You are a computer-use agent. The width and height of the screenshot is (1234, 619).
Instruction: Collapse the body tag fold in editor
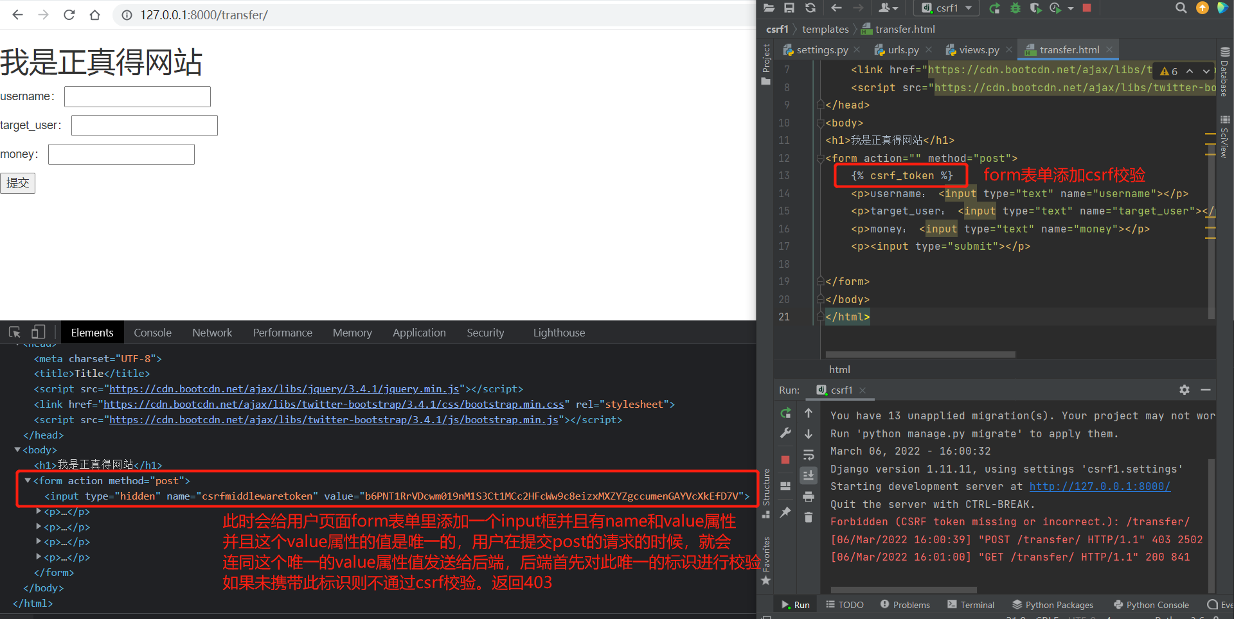pyautogui.click(x=820, y=123)
